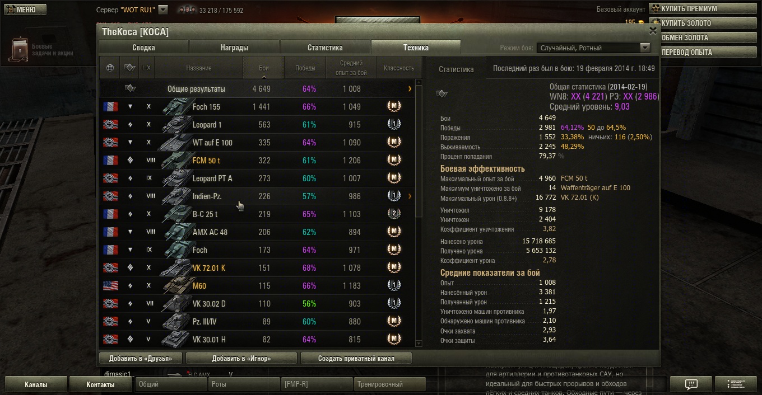This screenshot has height=395, width=762.
Task: Click Leopard 1 first-class mastery badge
Action: tap(394, 124)
